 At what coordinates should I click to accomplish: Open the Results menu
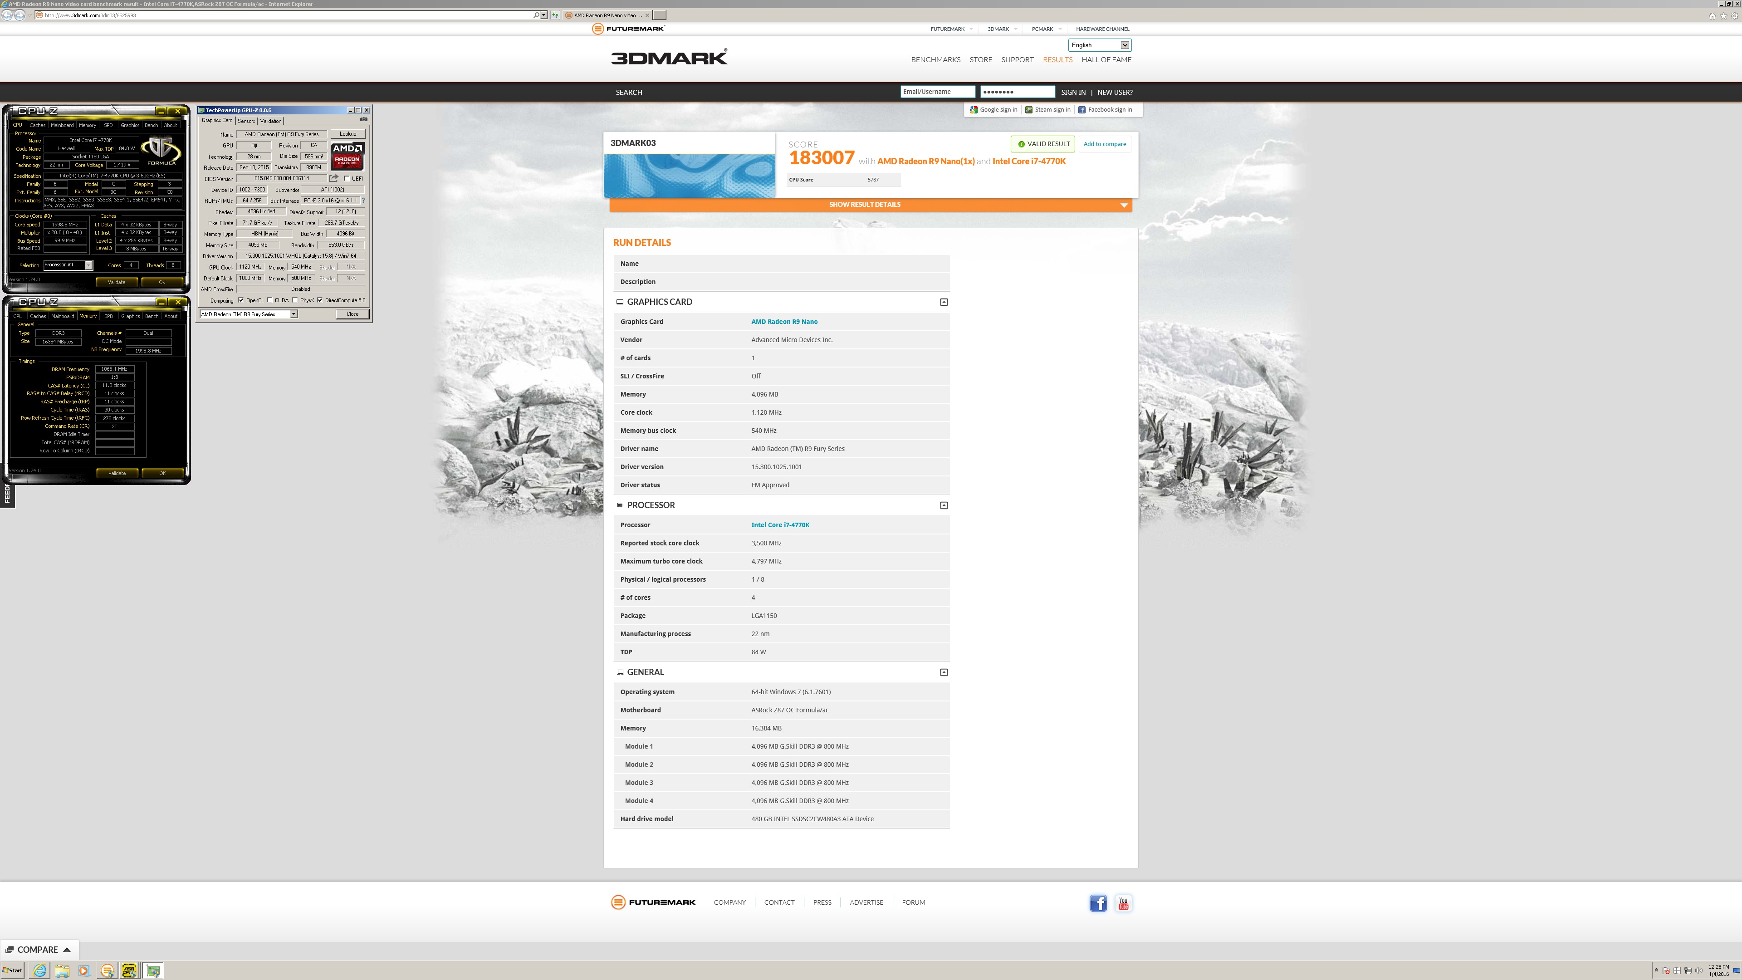click(1057, 59)
